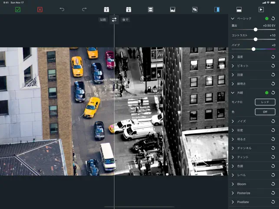Collapse the ベーシック section

click(233, 19)
